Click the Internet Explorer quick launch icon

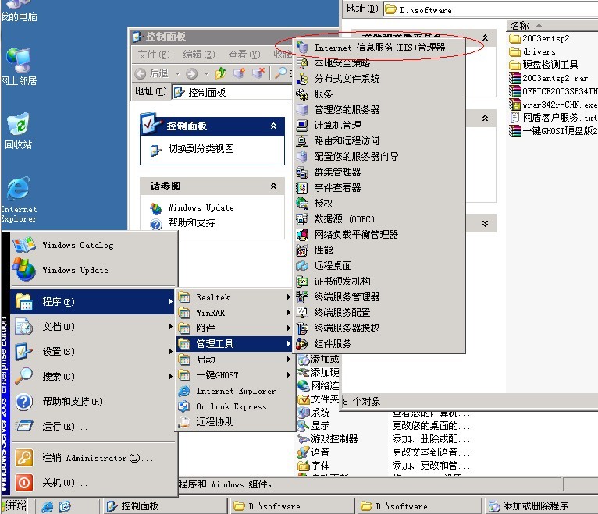[48, 506]
